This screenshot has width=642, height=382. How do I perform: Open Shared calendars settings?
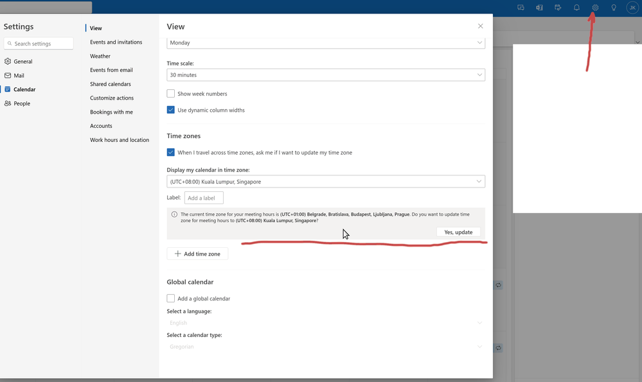click(111, 84)
